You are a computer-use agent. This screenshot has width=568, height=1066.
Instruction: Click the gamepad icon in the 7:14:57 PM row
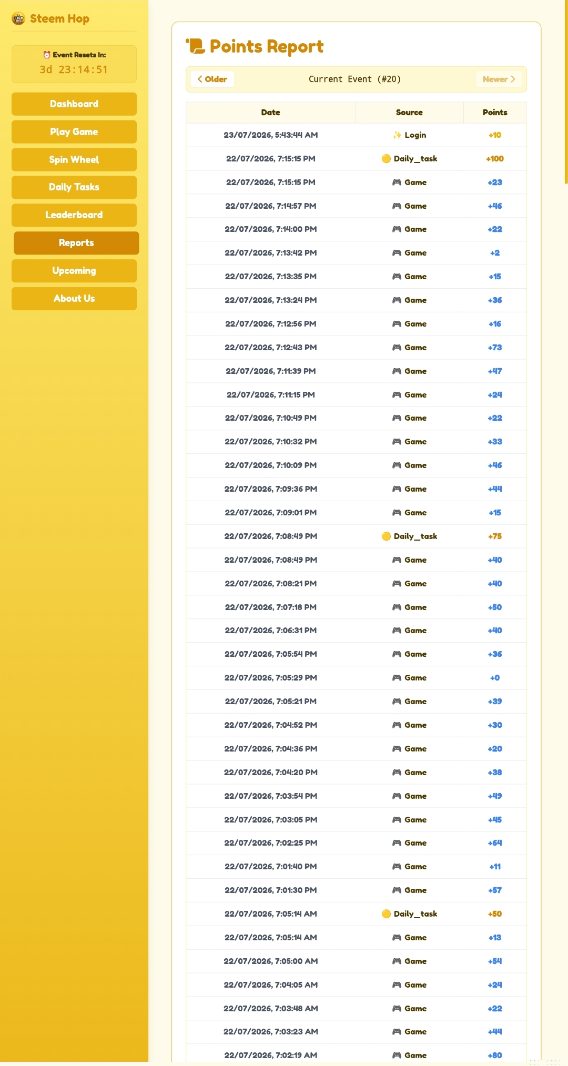tap(397, 206)
